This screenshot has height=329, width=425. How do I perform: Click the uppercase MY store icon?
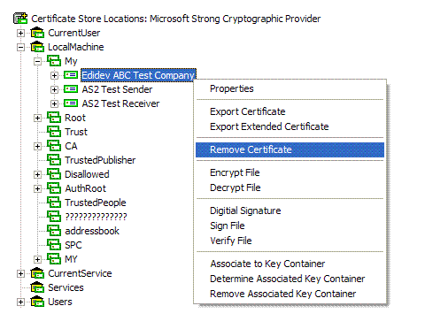(54, 259)
